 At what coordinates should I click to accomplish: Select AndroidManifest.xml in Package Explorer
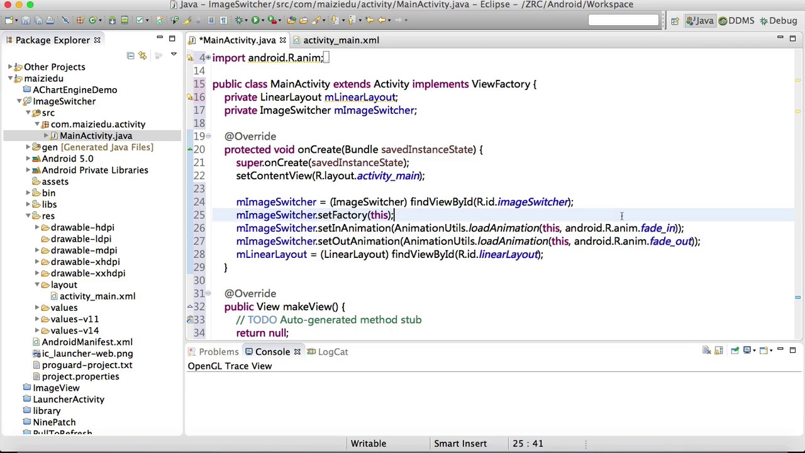(87, 342)
